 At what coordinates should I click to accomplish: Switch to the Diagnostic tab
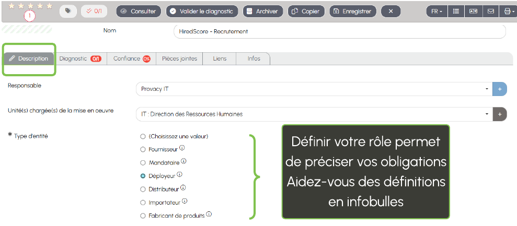click(79, 58)
